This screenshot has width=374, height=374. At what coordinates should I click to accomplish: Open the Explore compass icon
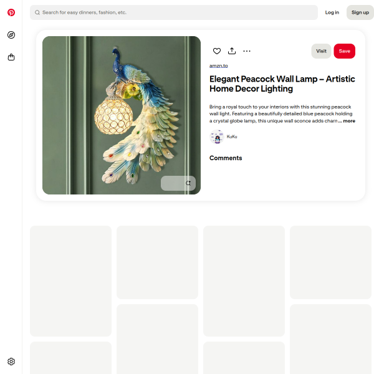[x=11, y=35]
